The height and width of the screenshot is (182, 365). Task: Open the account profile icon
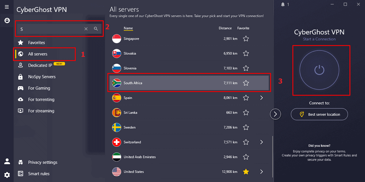click(7, 162)
